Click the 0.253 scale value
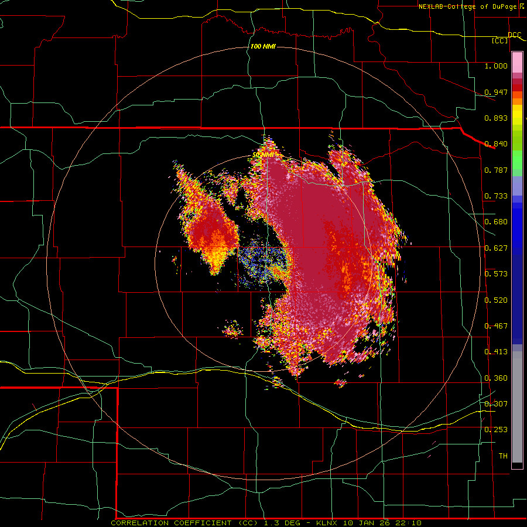This screenshot has width=527, height=527. [x=496, y=430]
